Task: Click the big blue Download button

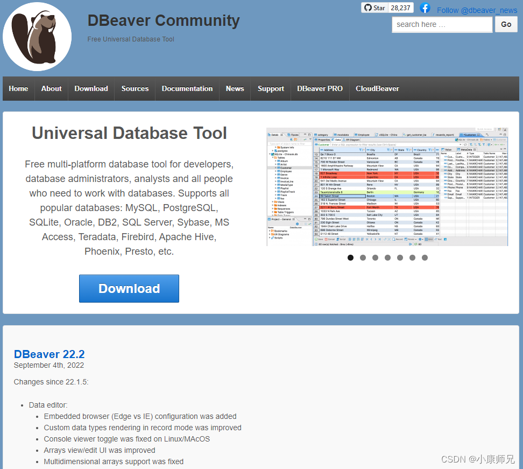Action: tap(129, 289)
